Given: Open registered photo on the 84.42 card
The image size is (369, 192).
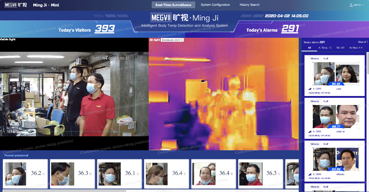Looking at the screenshot, I should pos(347,74).
